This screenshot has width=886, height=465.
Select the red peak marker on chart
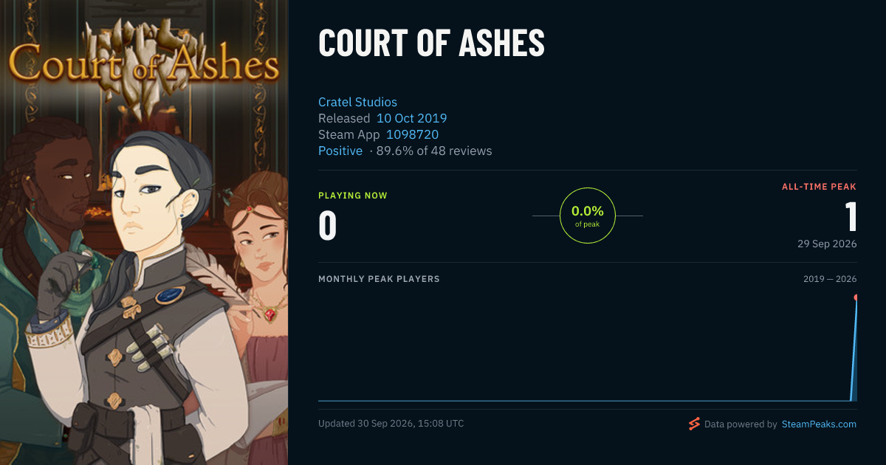(856, 297)
